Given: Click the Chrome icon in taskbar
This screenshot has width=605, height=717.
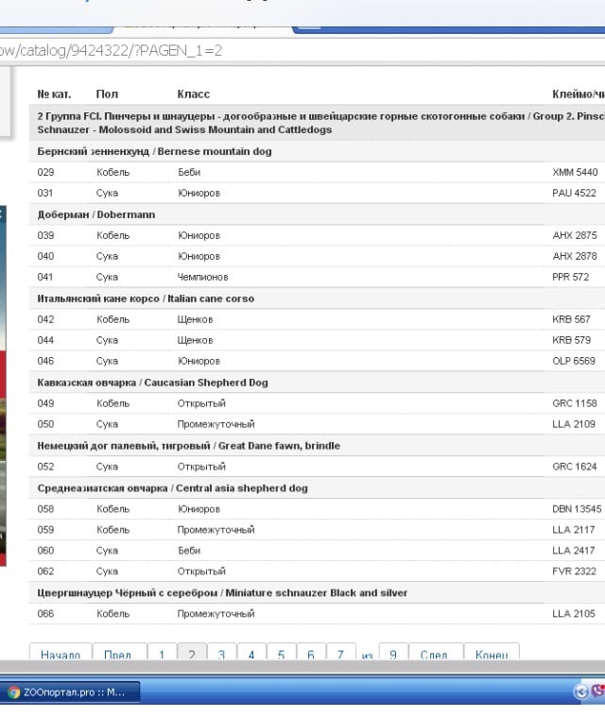Looking at the screenshot, I should coord(13,692).
